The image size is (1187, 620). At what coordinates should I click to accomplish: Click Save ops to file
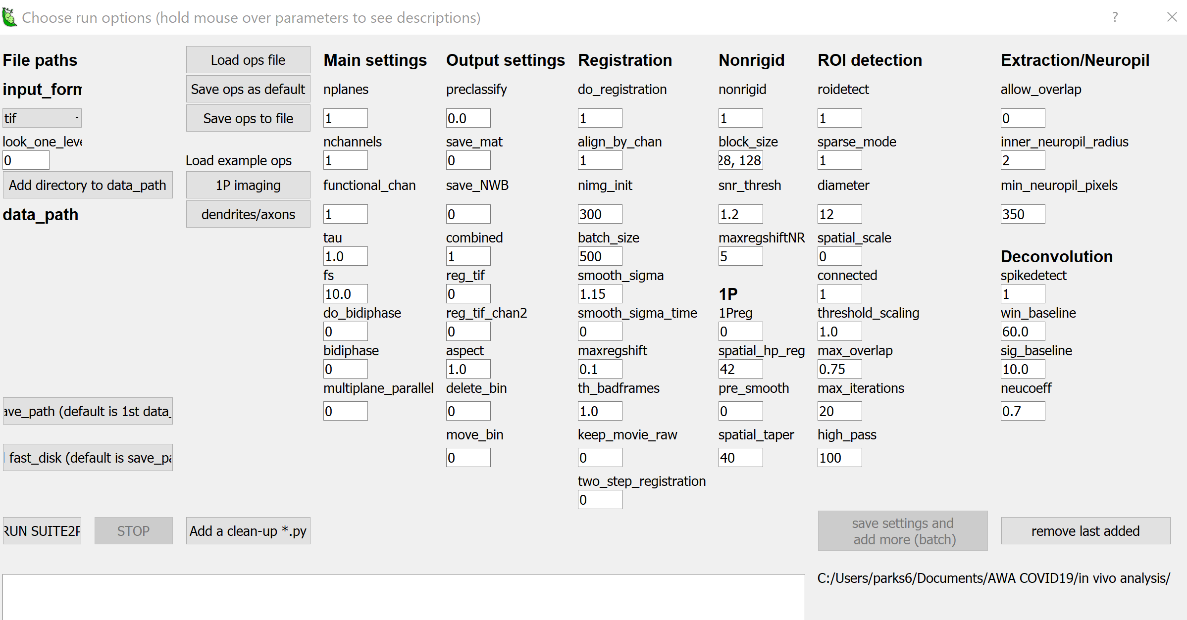248,118
